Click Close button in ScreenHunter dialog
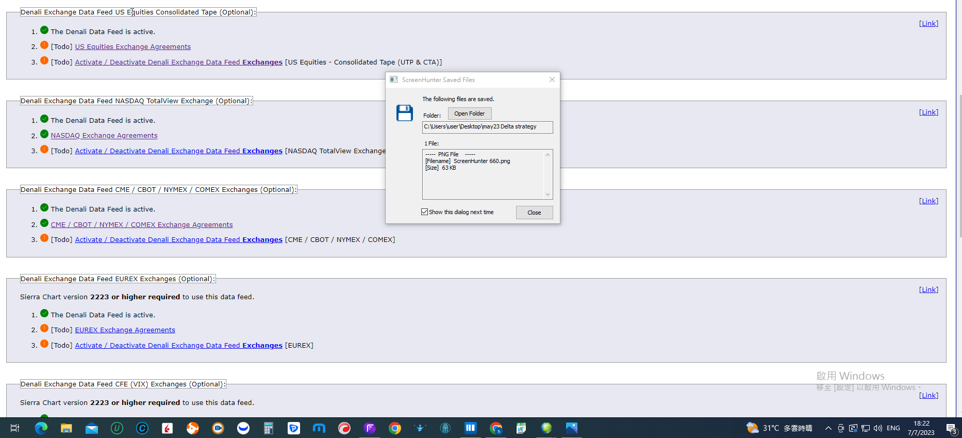The height and width of the screenshot is (438, 962). pyautogui.click(x=534, y=213)
